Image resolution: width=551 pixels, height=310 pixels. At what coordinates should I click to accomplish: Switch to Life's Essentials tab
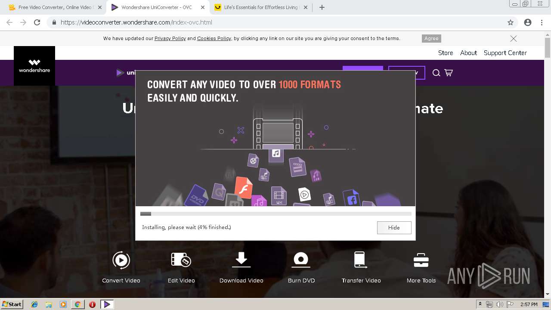tap(261, 7)
